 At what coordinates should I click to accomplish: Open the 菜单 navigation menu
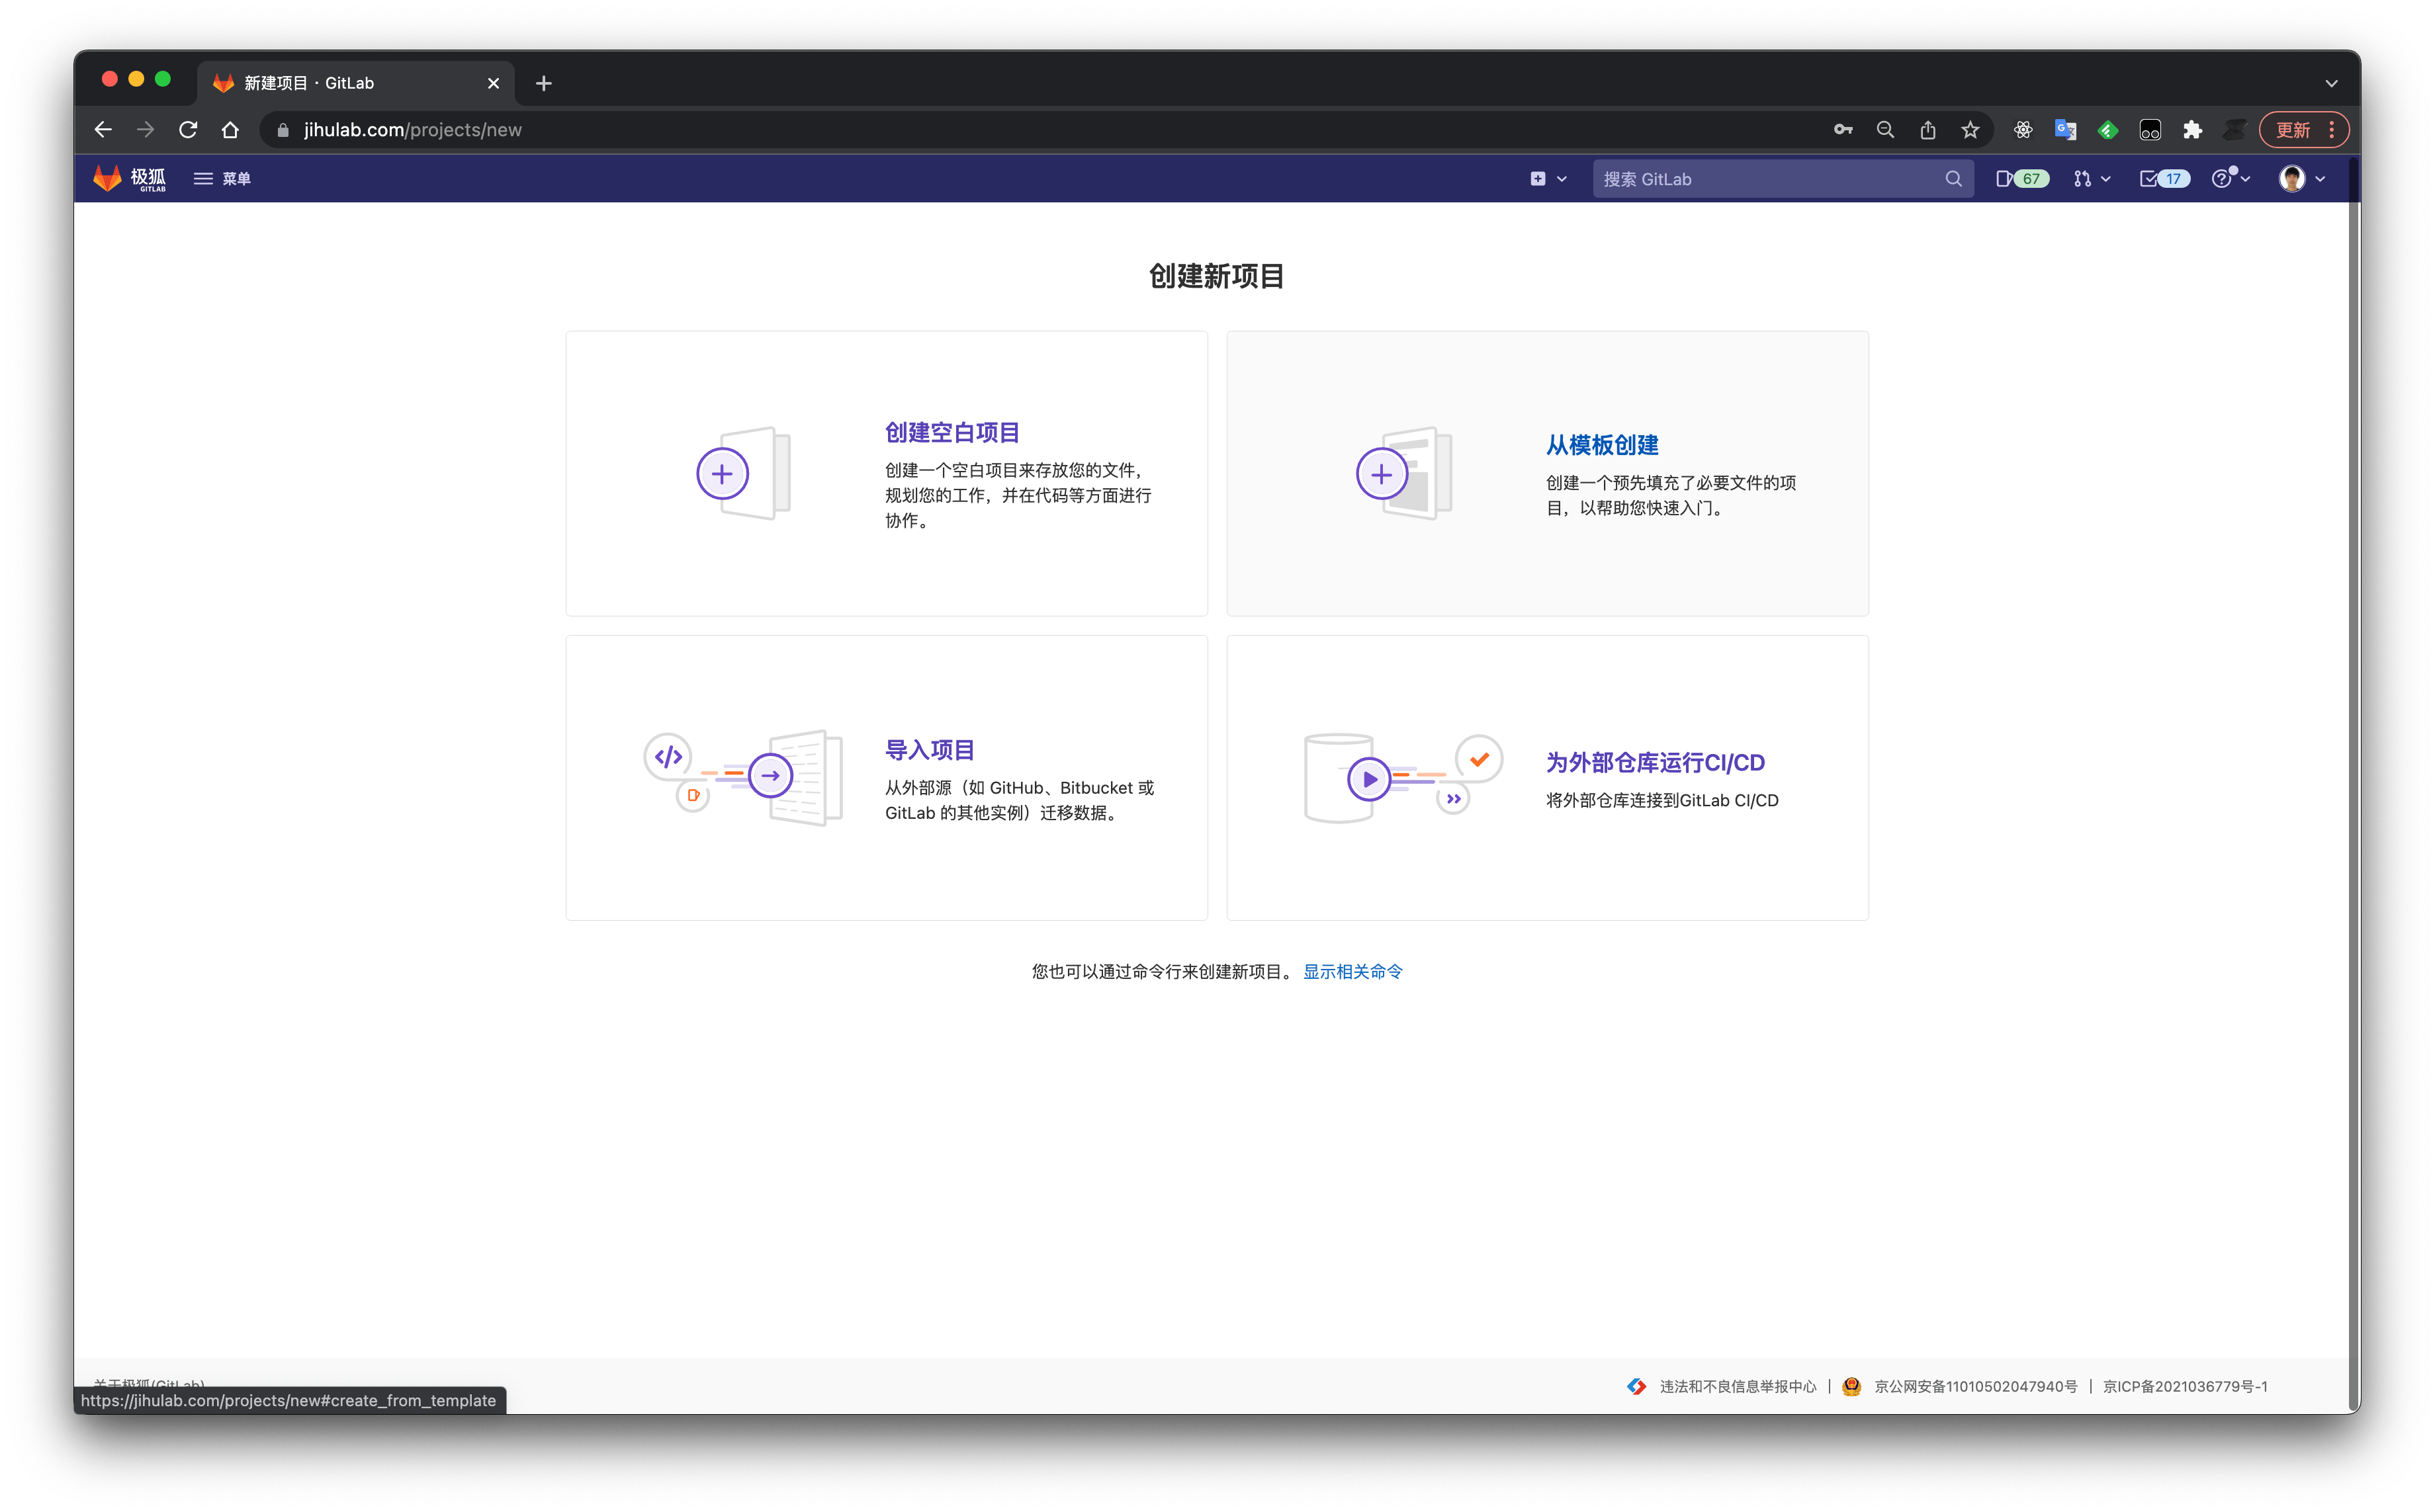pyautogui.click(x=222, y=178)
